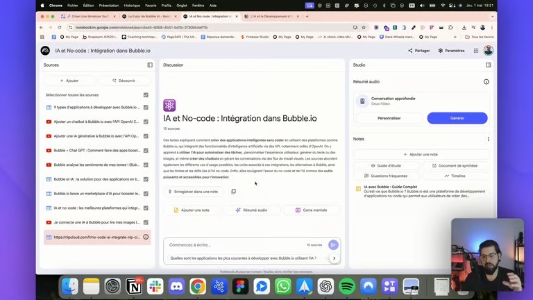The height and width of the screenshot is (300, 533).
Task: Uncheck Bubble et IA la solution source
Action: tap(146, 179)
